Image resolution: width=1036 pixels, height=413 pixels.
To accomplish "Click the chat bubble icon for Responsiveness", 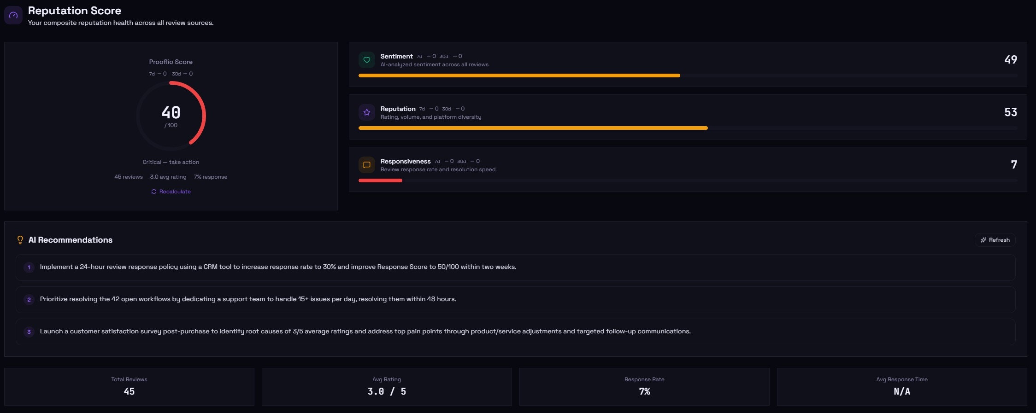I will [x=367, y=165].
